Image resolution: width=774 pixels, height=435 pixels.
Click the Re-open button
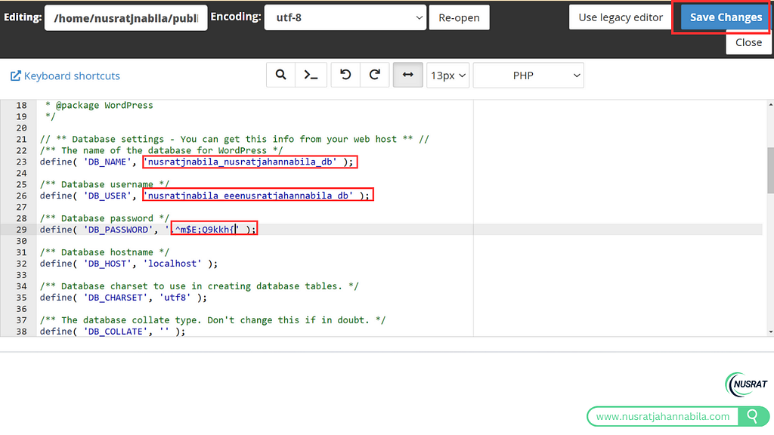pos(459,18)
